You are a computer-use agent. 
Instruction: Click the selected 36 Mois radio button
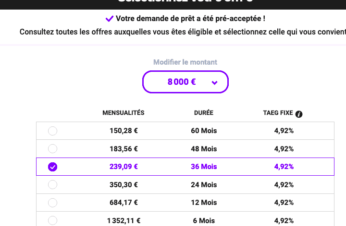click(53, 167)
